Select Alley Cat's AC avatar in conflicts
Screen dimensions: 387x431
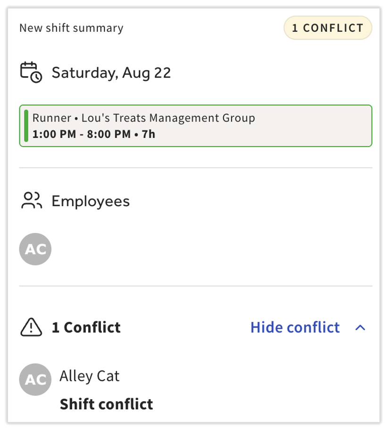[x=35, y=379]
